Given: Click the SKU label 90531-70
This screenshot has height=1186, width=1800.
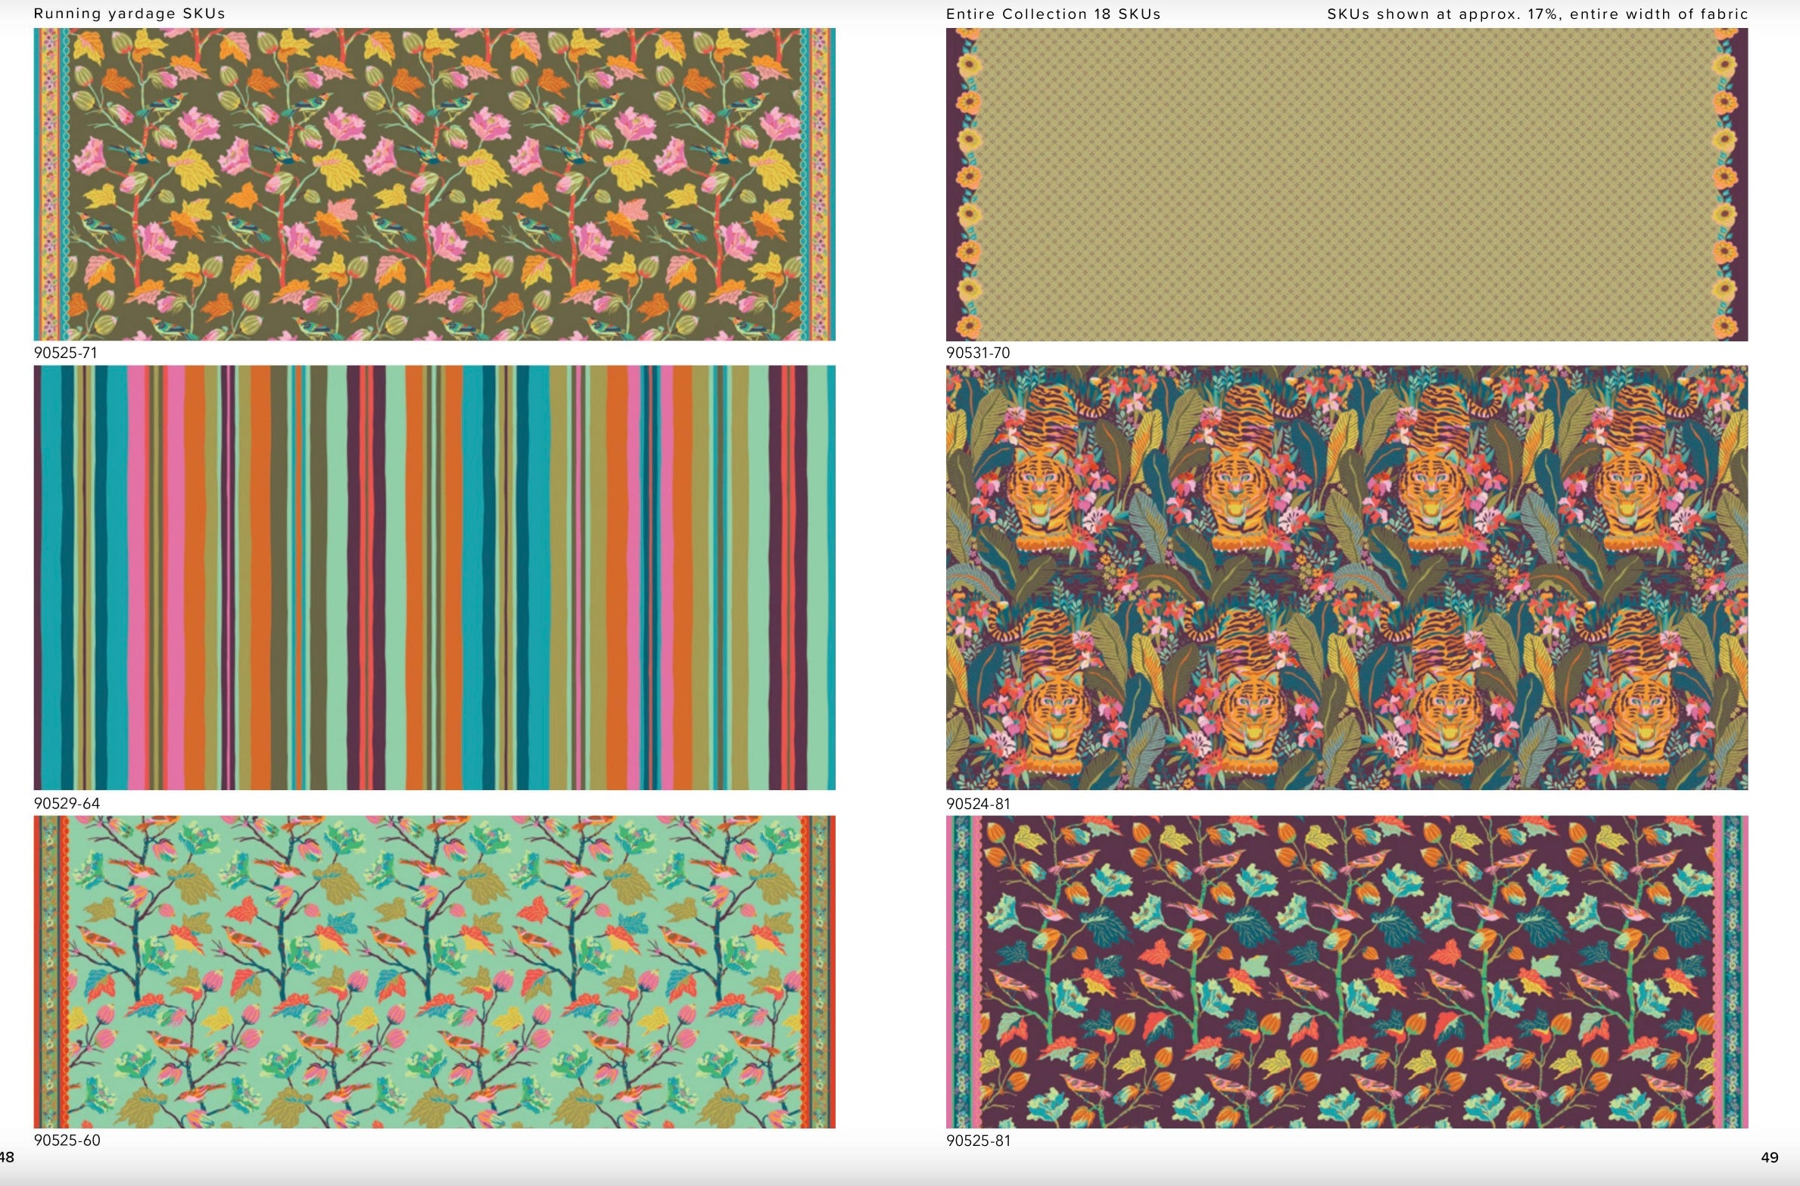Looking at the screenshot, I should [x=978, y=353].
